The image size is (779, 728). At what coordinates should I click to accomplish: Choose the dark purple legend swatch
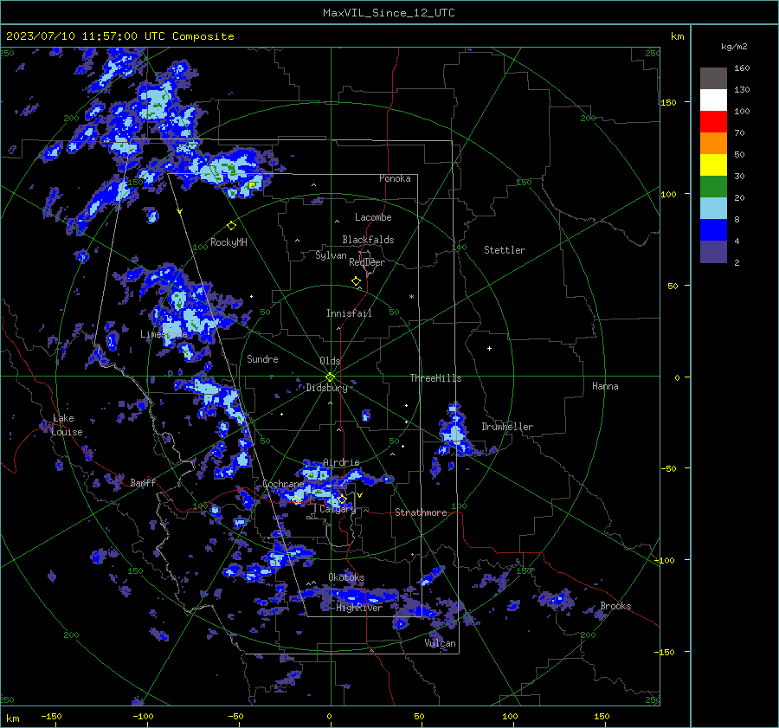(x=713, y=251)
